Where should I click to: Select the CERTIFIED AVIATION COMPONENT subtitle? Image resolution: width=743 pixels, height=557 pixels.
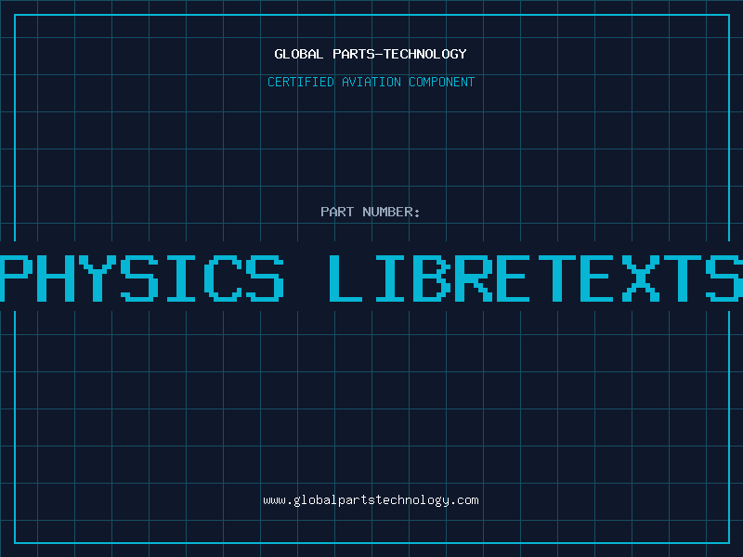[371, 82]
